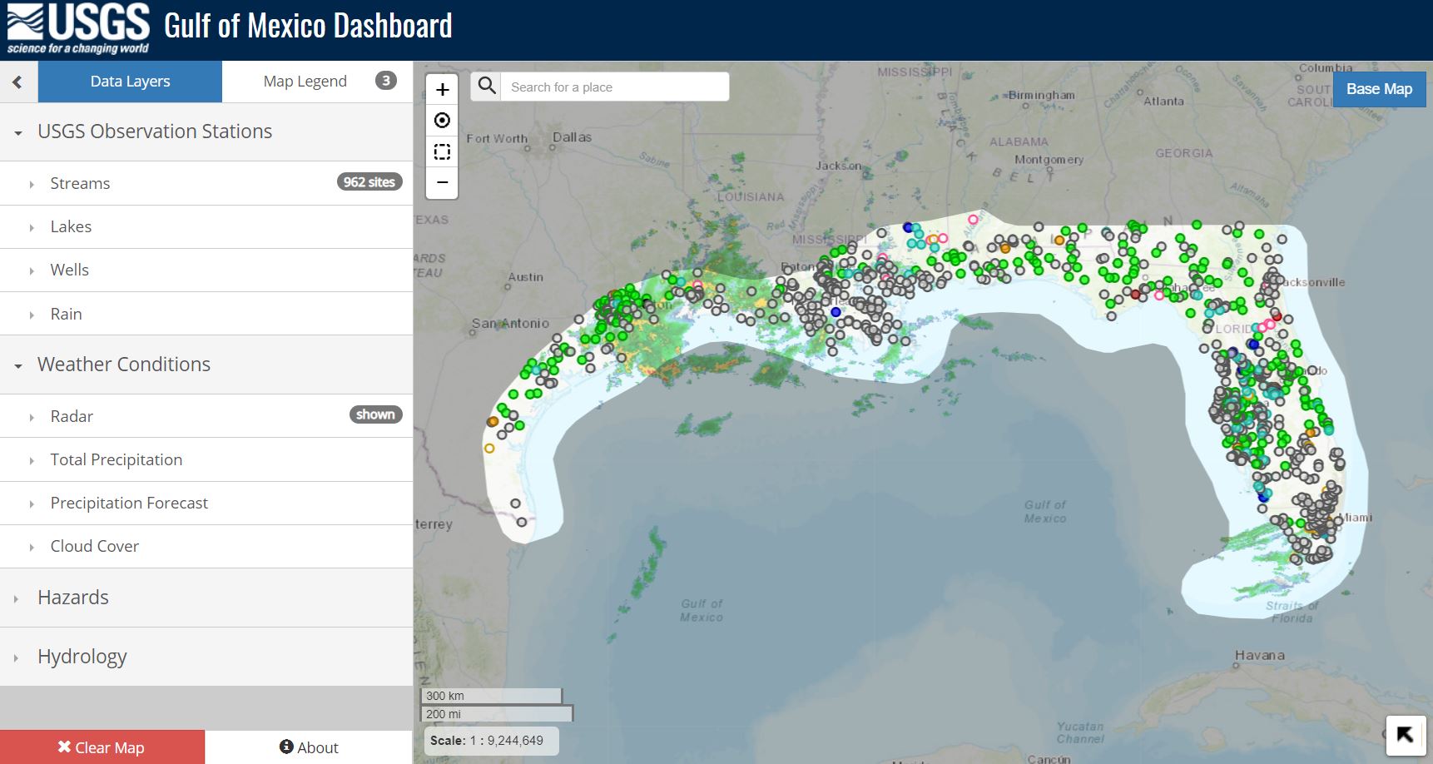Image resolution: width=1433 pixels, height=764 pixels.
Task: Click the locate-me target icon
Action: coord(442,121)
